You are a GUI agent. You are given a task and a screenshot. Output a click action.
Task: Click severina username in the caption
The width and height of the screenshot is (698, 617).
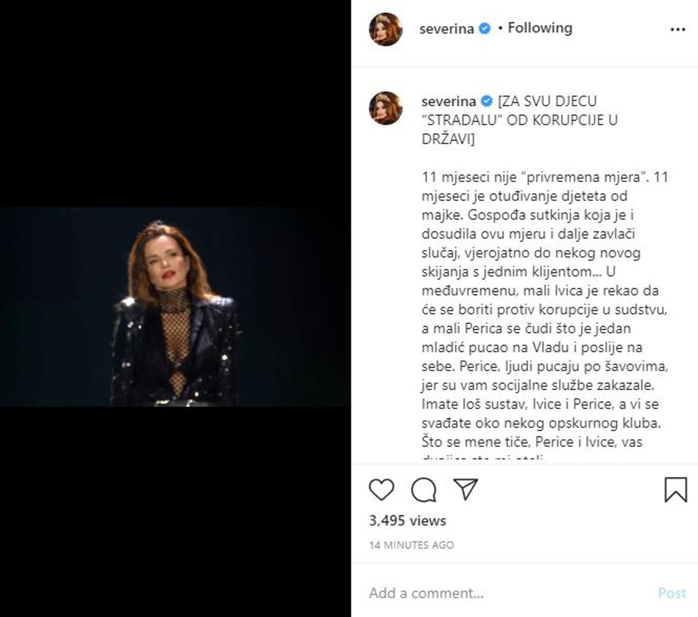[448, 102]
